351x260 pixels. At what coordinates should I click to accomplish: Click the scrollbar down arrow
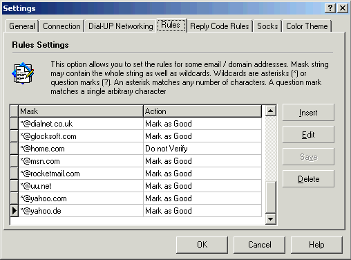pos(271,219)
